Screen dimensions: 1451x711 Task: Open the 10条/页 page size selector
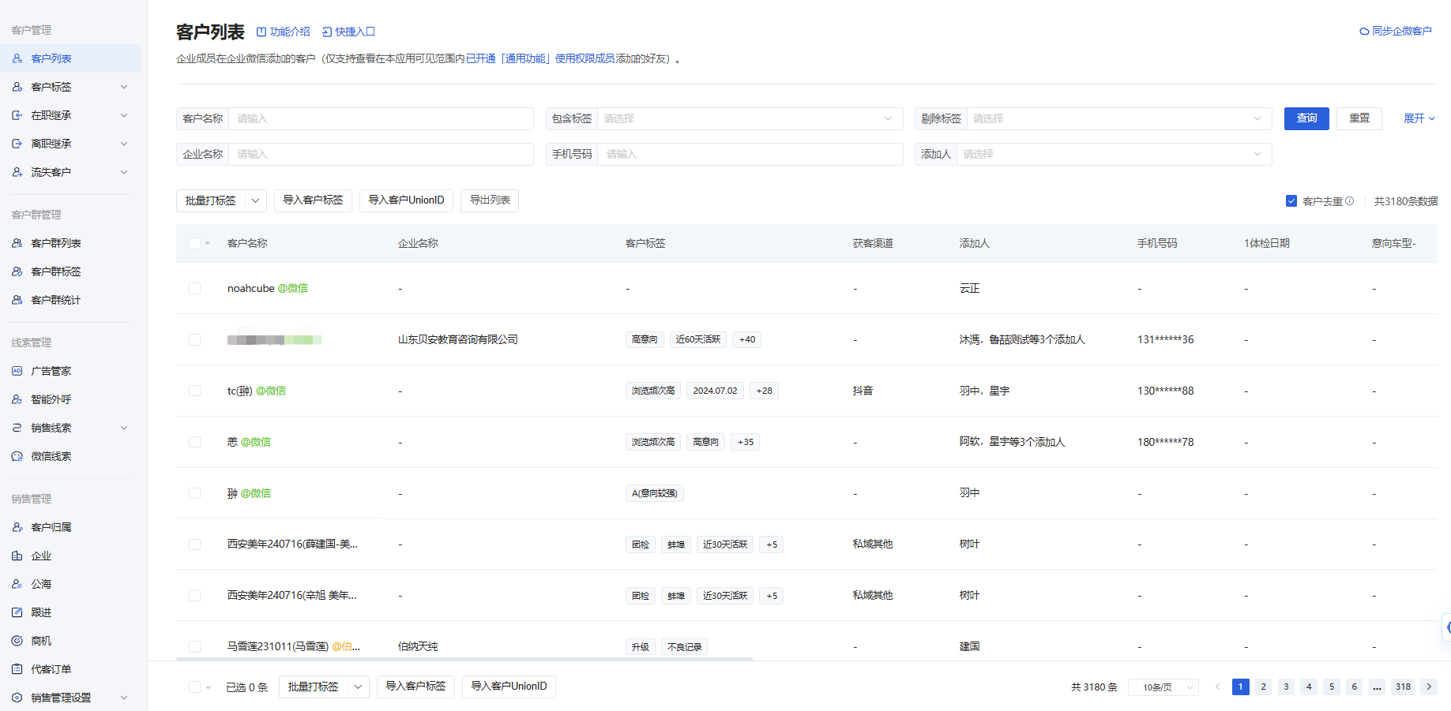pyautogui.click(x=1163, y=687)
